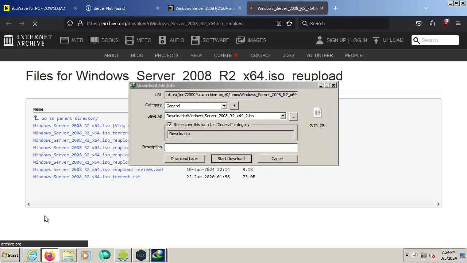Open the PROJECTS menu item
The height and width of the screenshot is (263, 467).
(166, 56)
